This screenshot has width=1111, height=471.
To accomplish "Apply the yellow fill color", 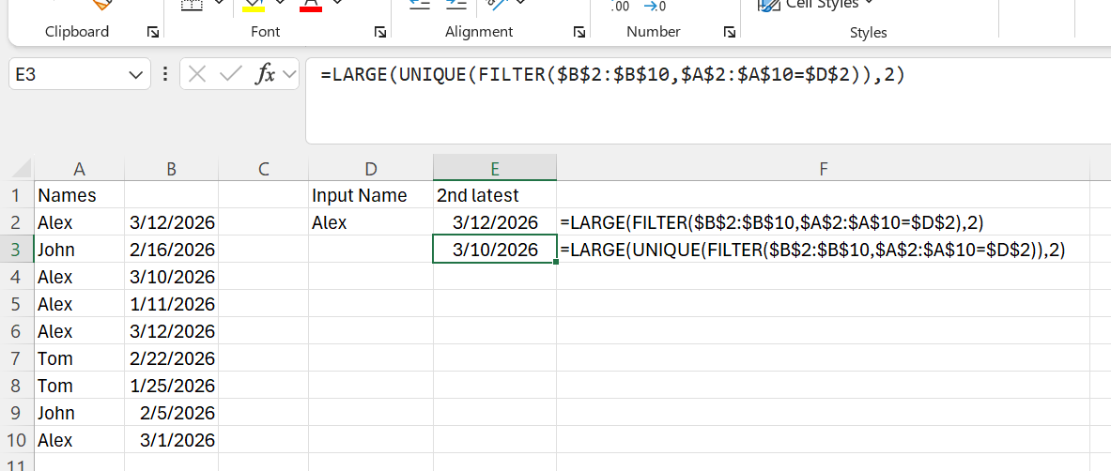I will pos(253,5).
